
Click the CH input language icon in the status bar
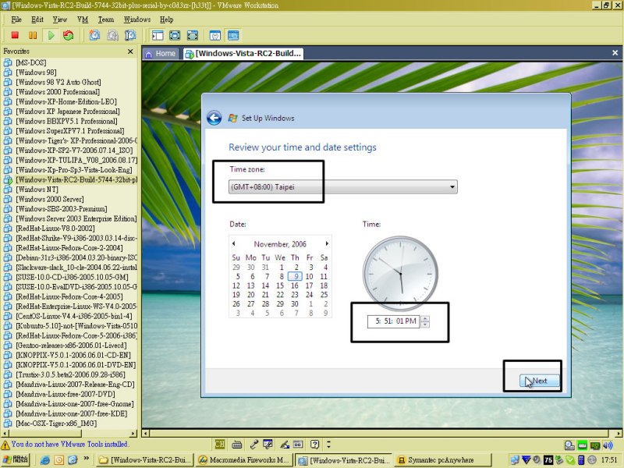coord(220,444)
